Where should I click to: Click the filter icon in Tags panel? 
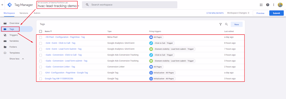tap(220, 24)
